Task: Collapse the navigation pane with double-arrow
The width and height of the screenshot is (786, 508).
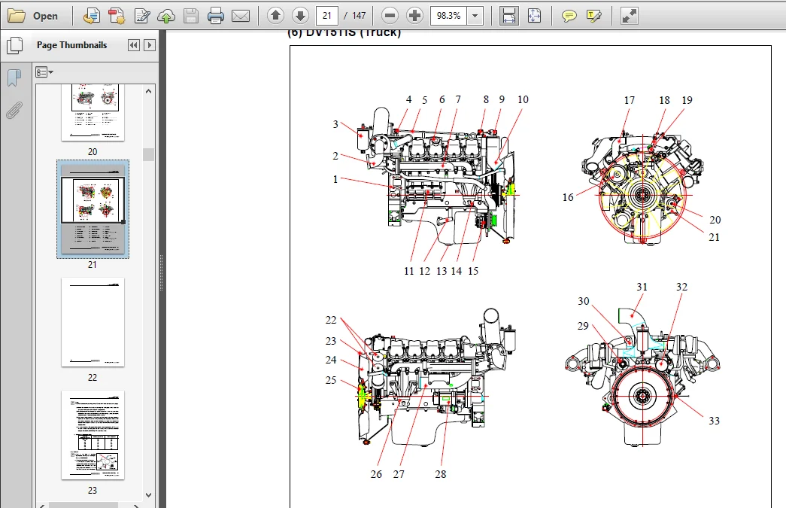Action: pos(134,45)
